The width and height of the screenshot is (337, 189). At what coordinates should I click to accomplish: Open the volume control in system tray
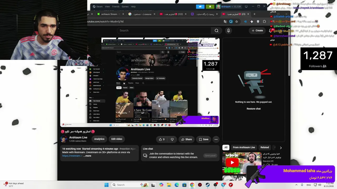(320, 185)
